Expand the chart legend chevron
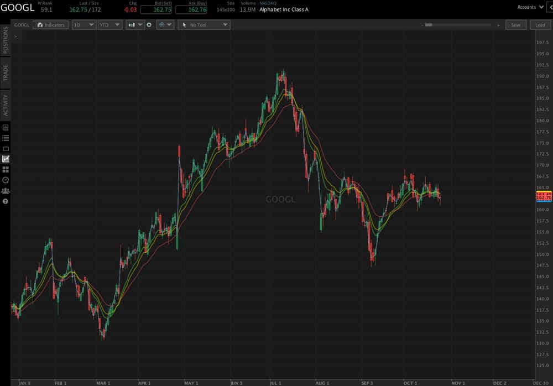This screenshot has width=553, height=386. 16,36
